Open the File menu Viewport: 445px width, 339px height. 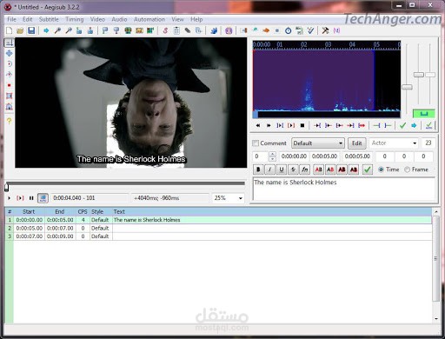click(x=11, y=19)
